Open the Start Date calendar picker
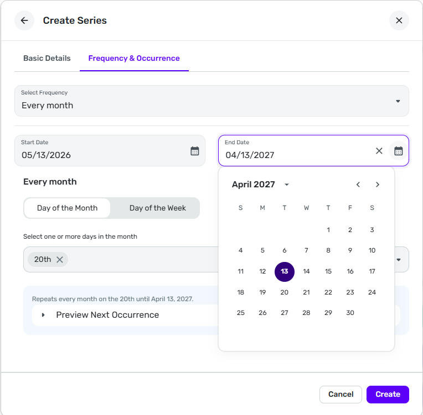Viewport: 423px width, 415px height. click(x=195, y=151)
